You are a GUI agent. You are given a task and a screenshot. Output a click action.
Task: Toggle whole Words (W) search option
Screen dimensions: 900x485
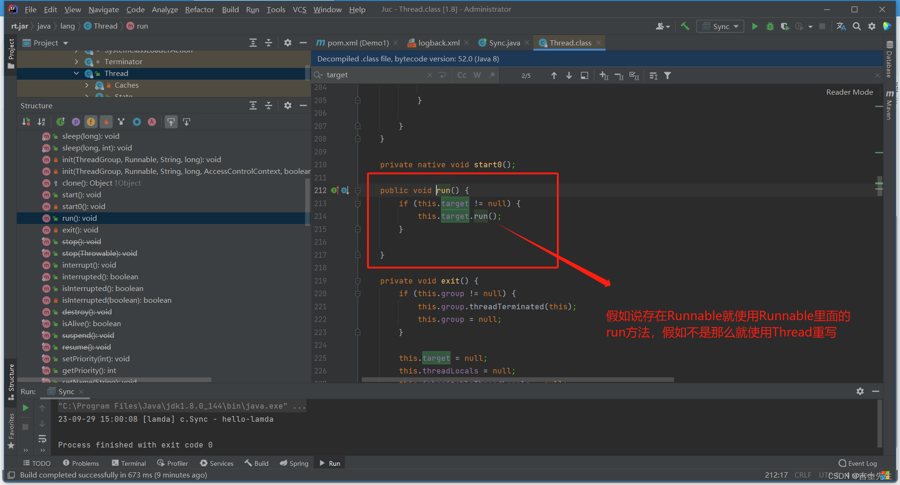coord(477,75)
